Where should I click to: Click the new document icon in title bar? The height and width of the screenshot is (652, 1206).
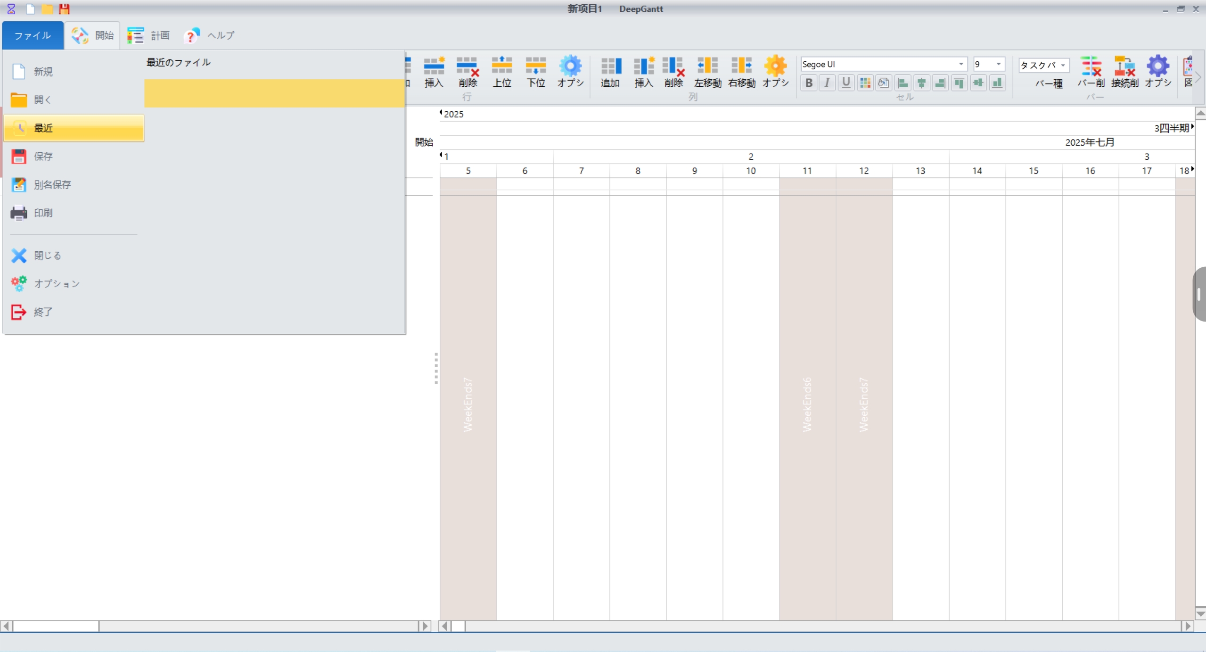(x=30, y=9)
